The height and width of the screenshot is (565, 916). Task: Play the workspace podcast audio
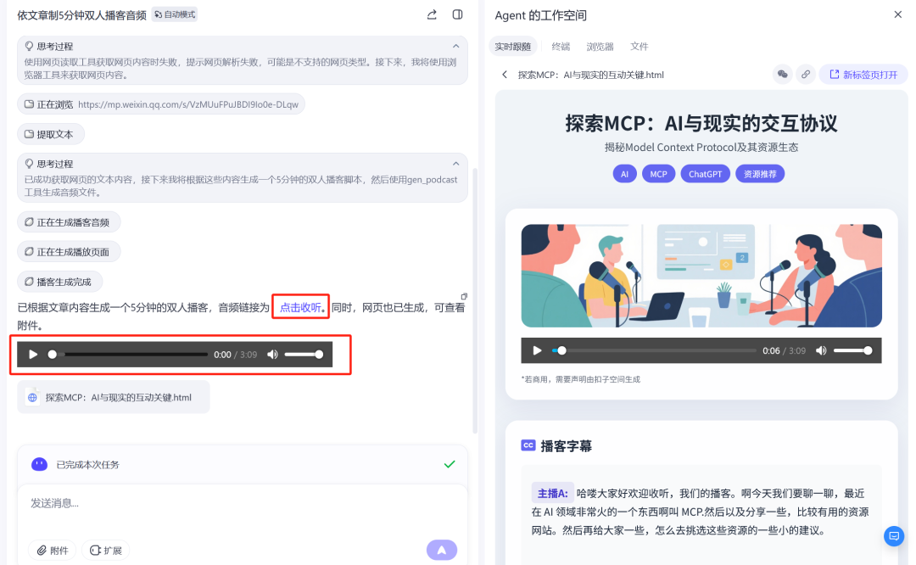point(537,350)
